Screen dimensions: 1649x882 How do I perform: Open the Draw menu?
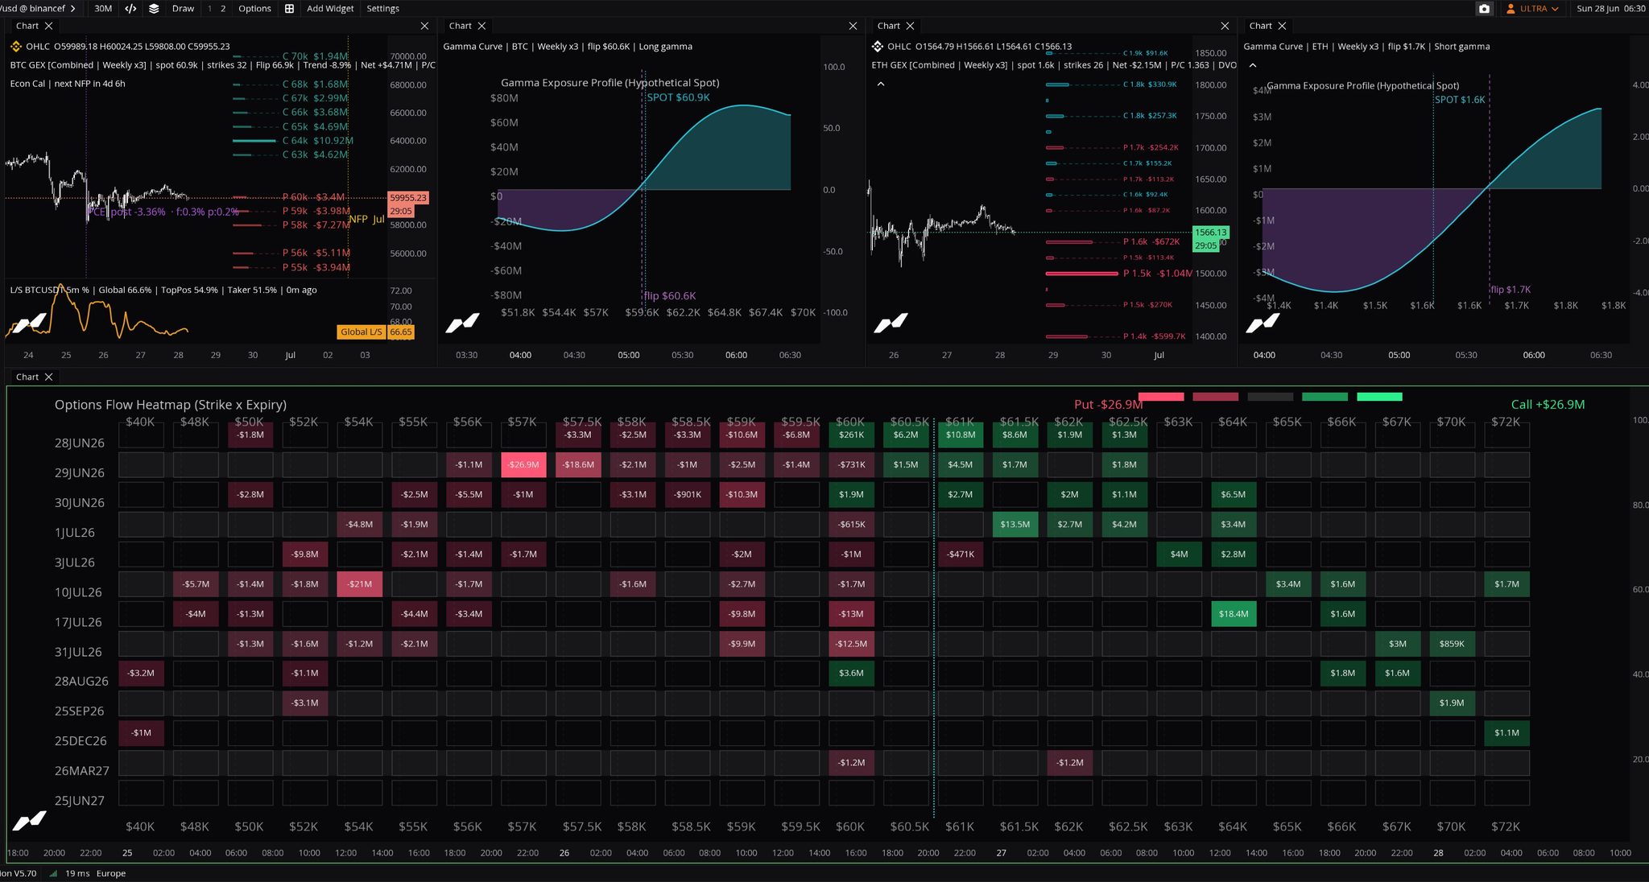pos(183,8)
